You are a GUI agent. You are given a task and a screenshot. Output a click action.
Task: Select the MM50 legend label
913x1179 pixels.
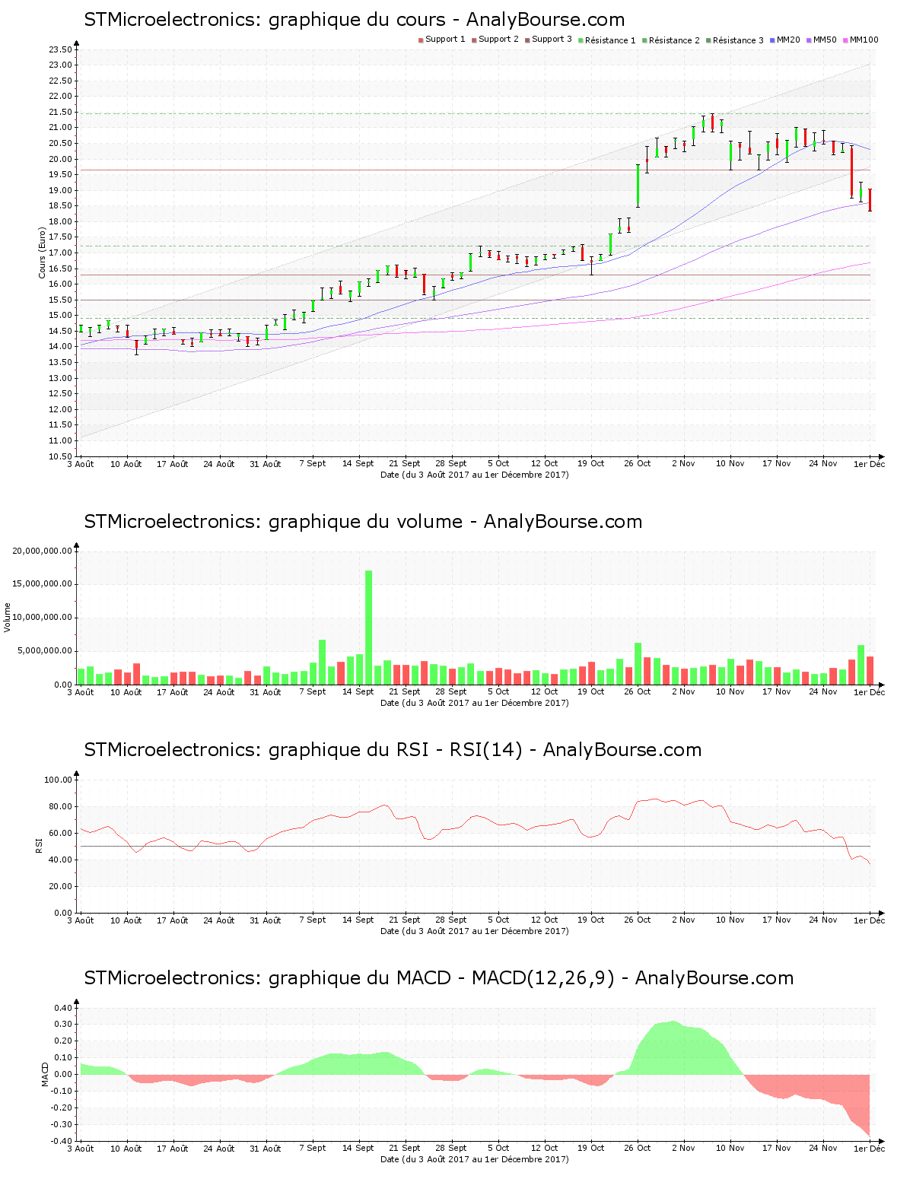click(x=825, y=40)
